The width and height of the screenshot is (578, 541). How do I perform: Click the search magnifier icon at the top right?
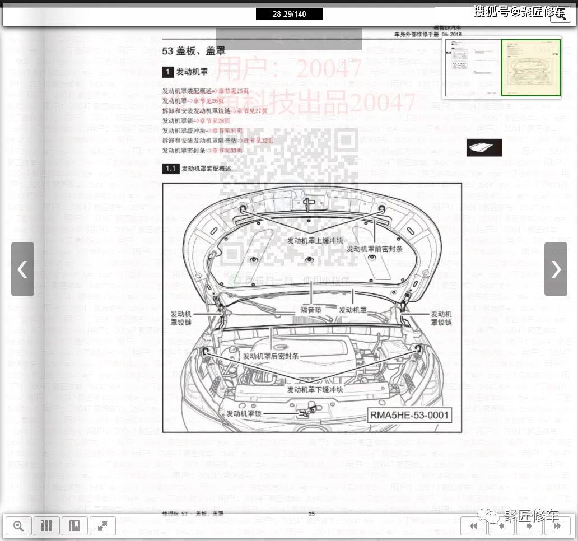tap(560, 16)
